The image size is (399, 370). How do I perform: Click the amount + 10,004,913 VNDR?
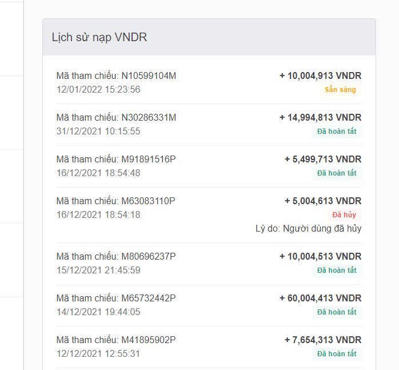320,75
